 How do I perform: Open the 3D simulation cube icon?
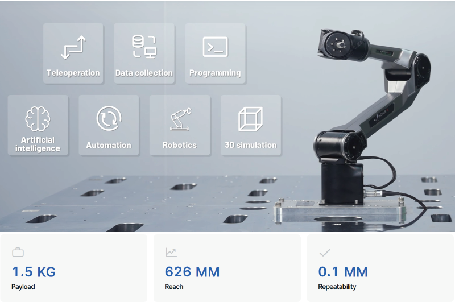(250, 118)
